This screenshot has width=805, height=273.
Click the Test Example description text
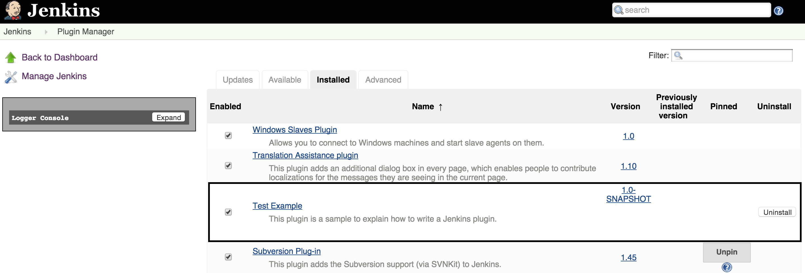(x=382, y=219)
